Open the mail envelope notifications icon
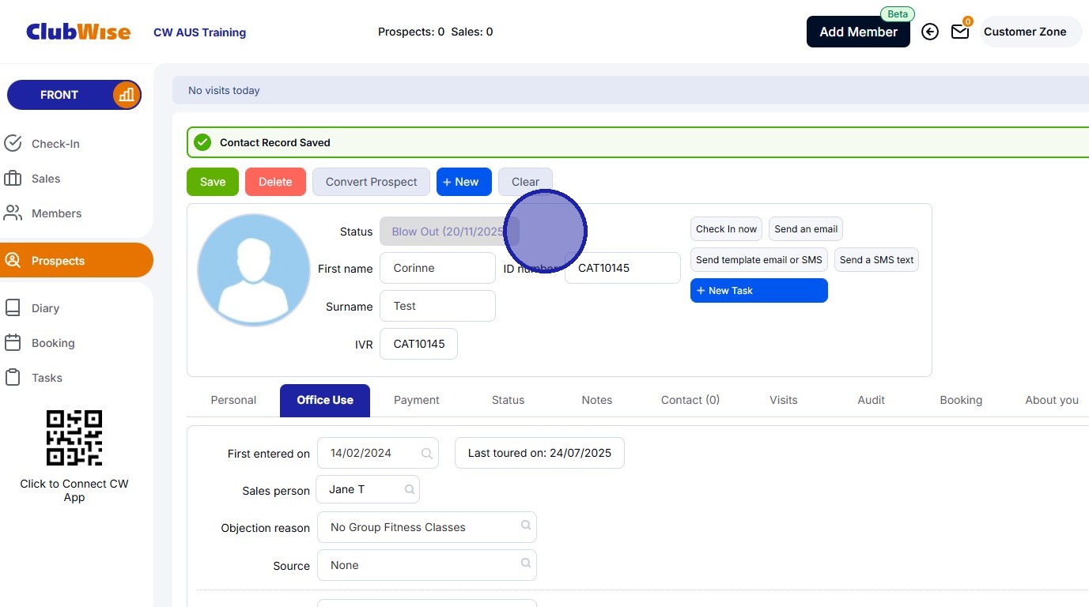1089x607 pixels. [960, 32]
